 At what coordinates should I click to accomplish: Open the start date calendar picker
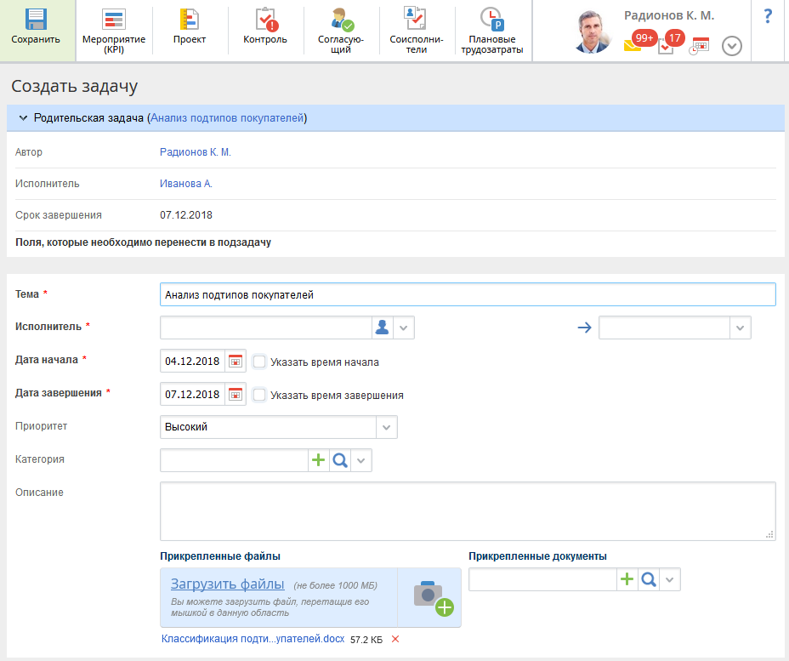tap(236, 361)
